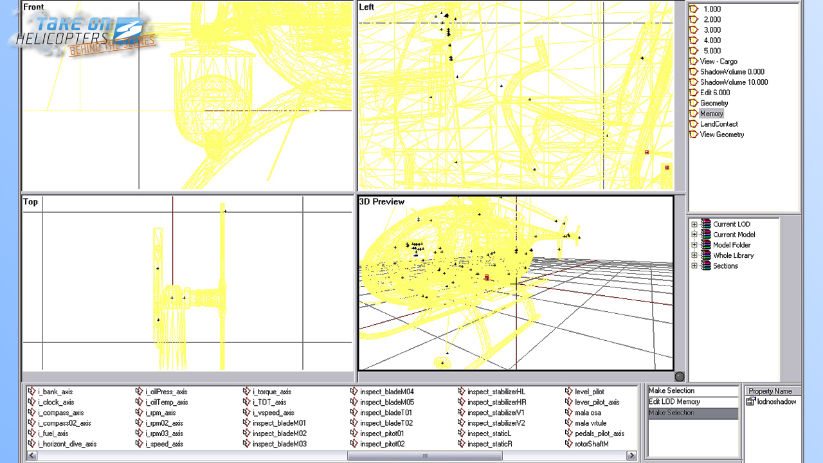The width and height of the screenshot is (823, 463).
Task: Click the icon beside the 1.000 LOD
Action: (x=694, y=9)
